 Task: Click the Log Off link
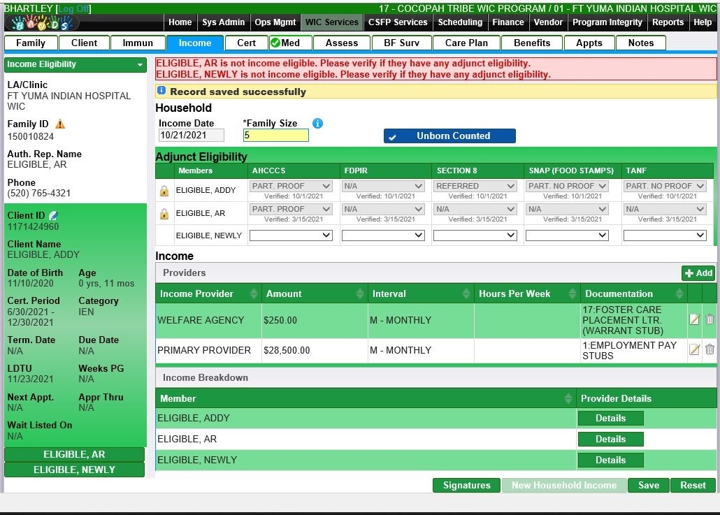coord(73,8)
